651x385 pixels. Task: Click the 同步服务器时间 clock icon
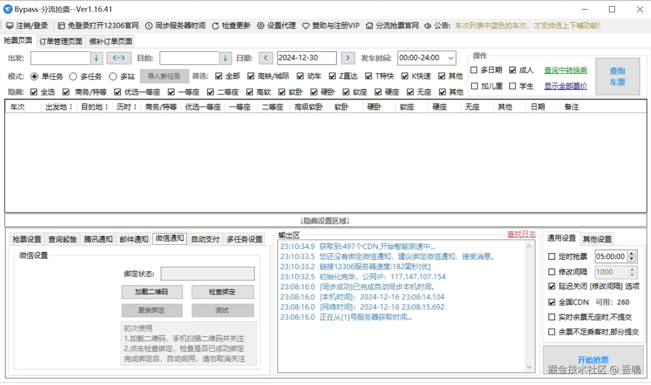(x=149, y=26)
